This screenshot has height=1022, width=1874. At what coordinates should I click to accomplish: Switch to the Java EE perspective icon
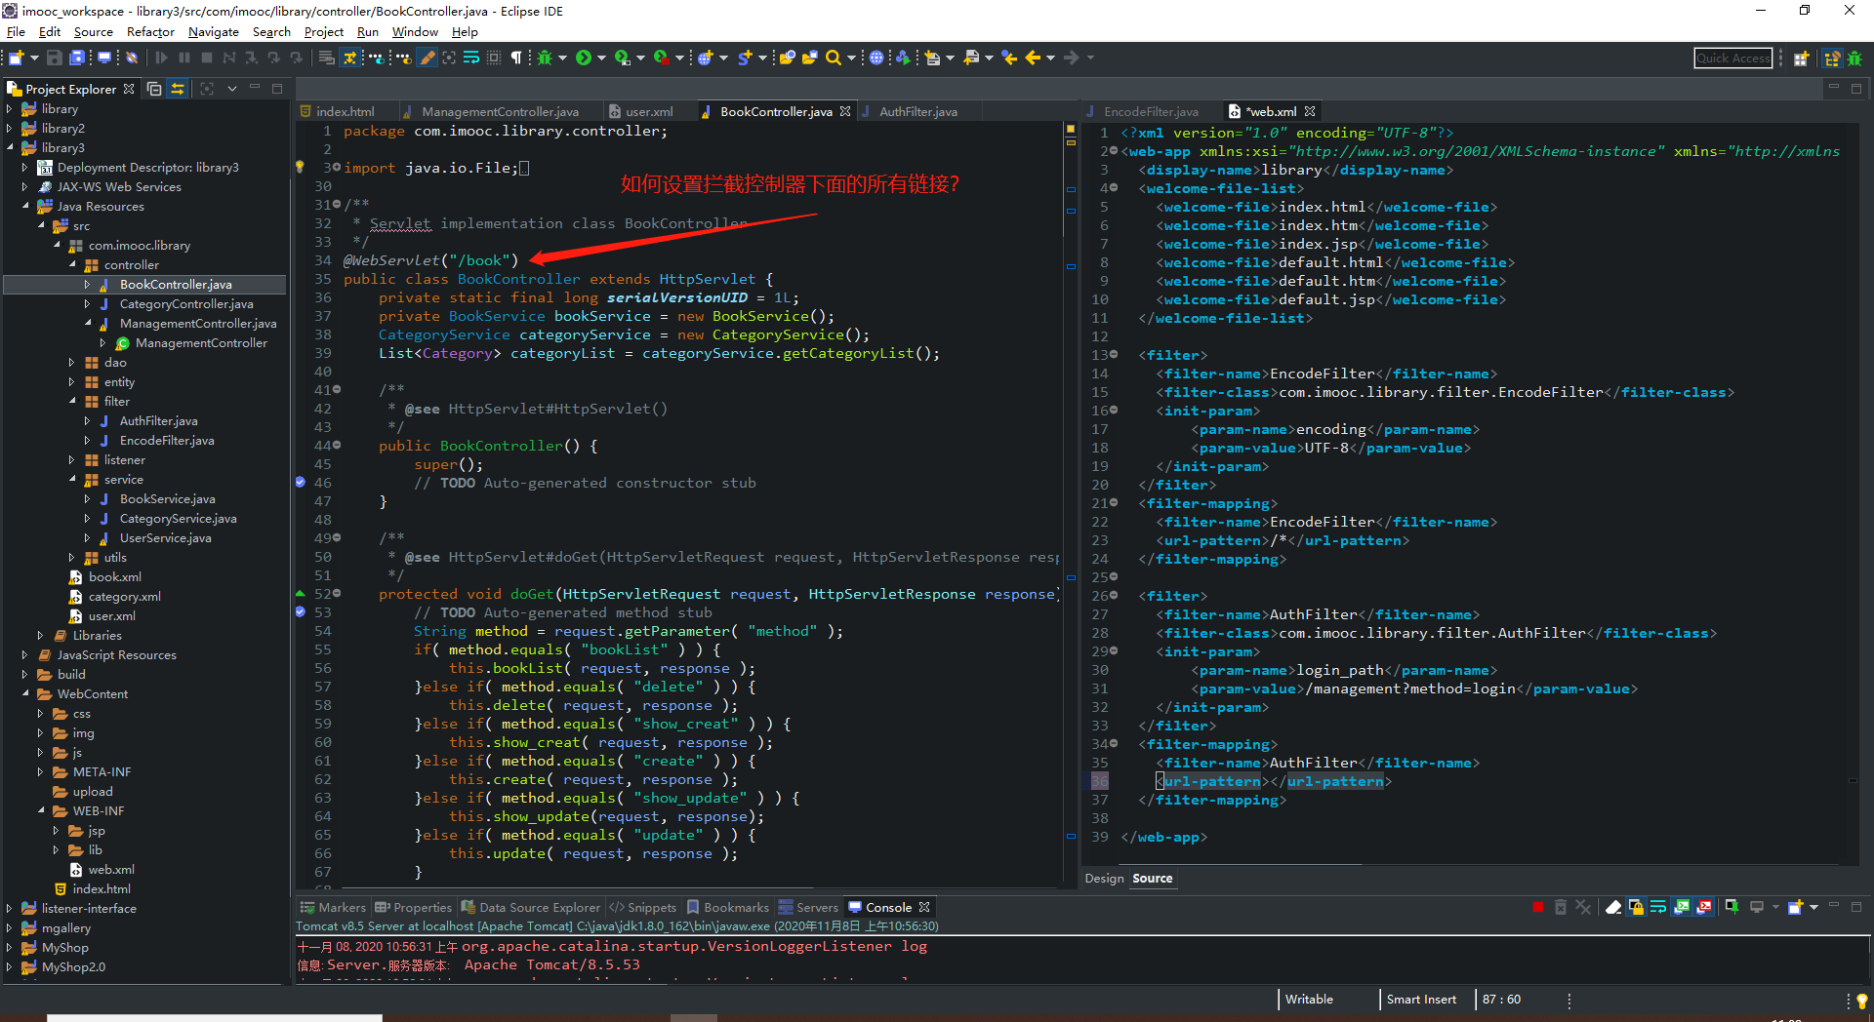(x=1832, y=59)
